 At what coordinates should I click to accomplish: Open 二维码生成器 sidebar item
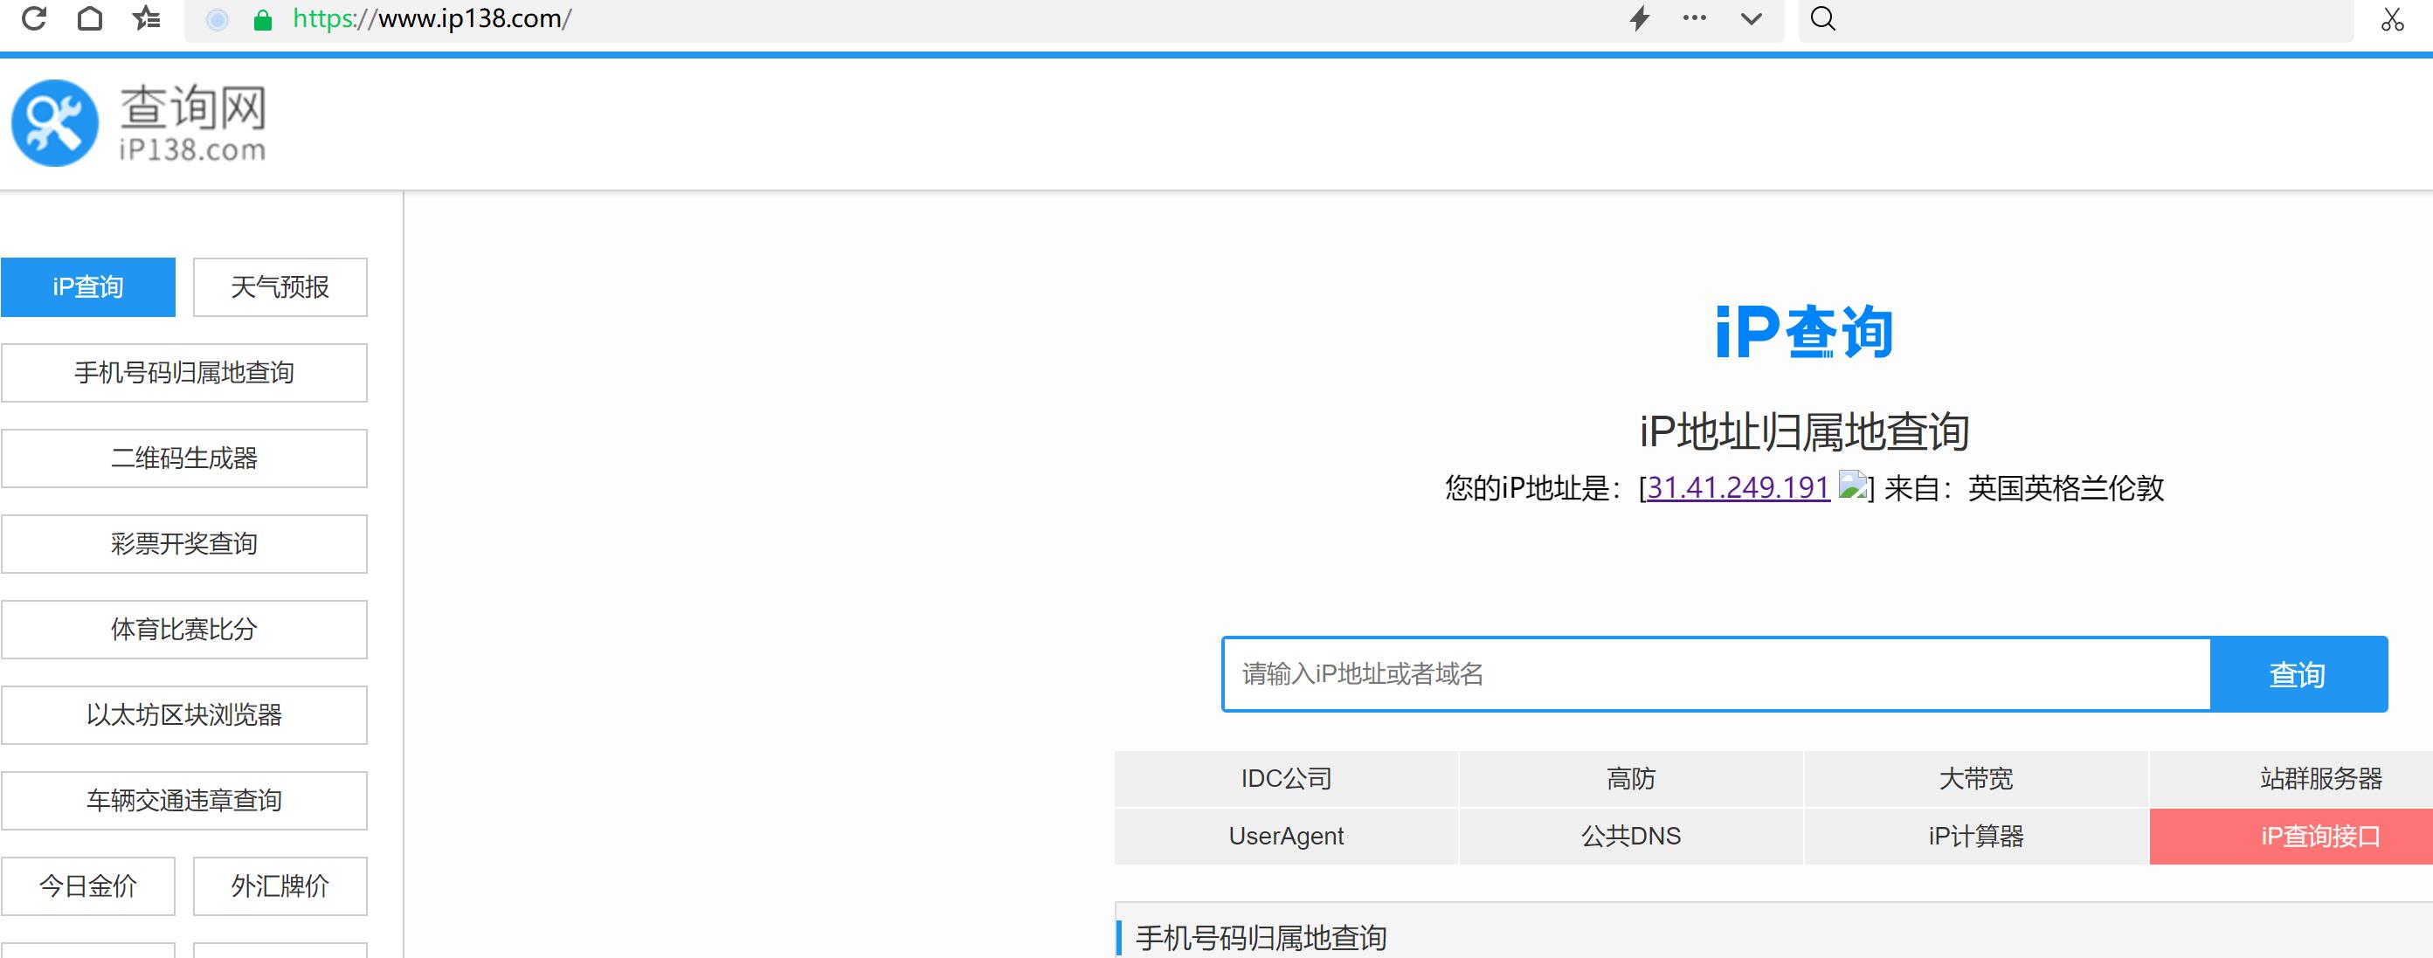[184, 458]
